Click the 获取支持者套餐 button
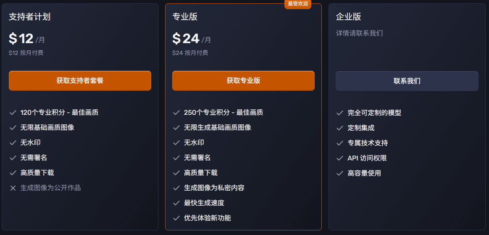 (80, 81)
